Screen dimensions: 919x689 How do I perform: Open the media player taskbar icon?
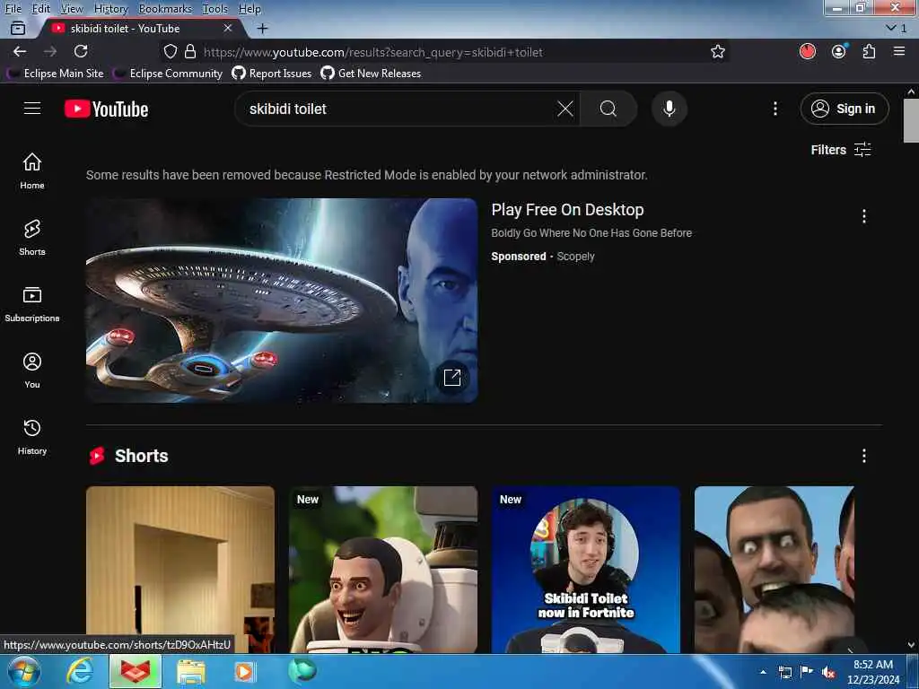pyautogui.click(x=244, y=671)
